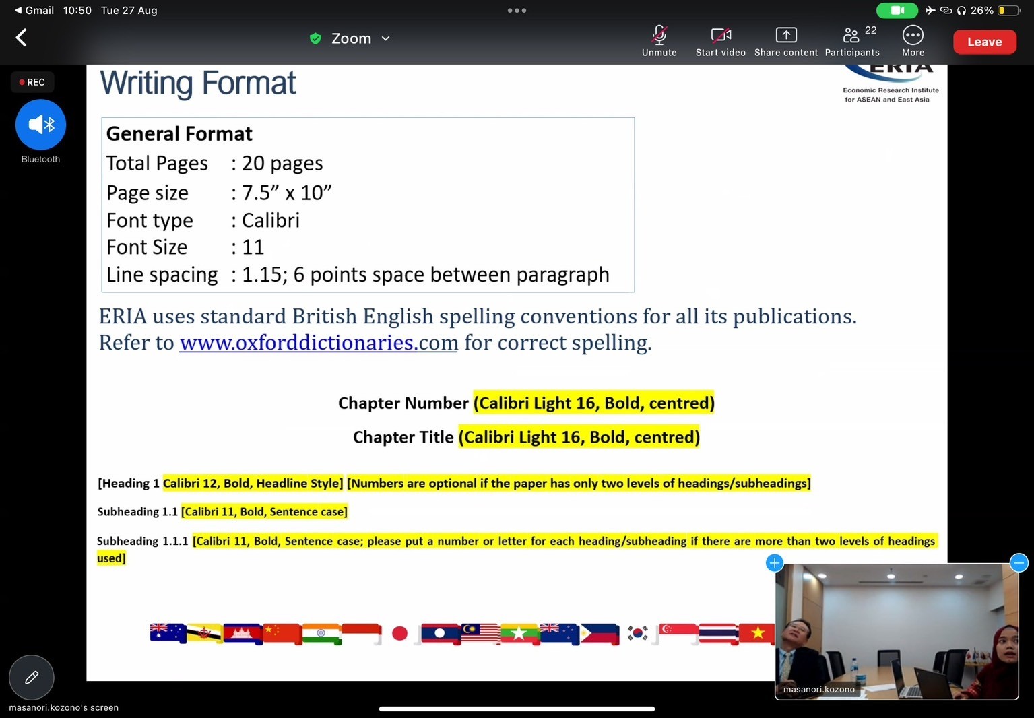Open the www.oxforddictionaries.com link
The width and height of the screenshot is (1034, 718).
click(x=318, y=343)
